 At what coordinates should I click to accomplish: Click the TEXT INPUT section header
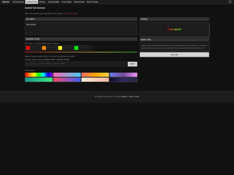pos(81,19)
